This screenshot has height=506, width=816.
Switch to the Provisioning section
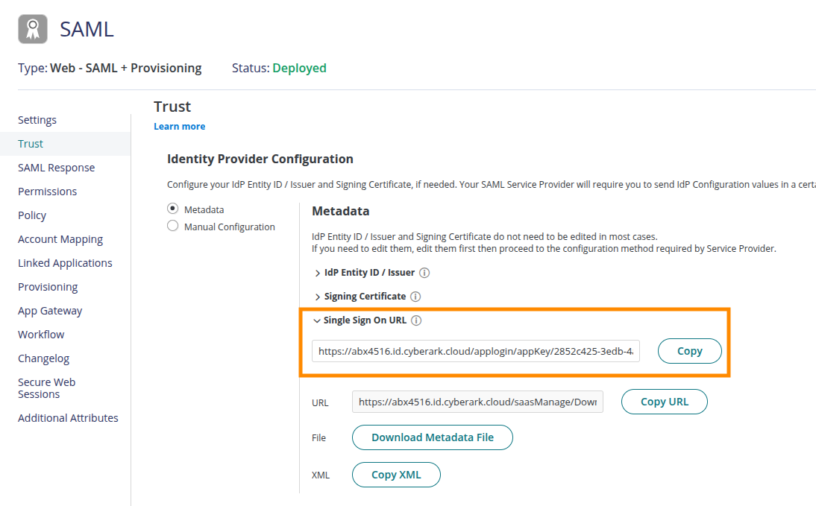click(x=48, y=287)
